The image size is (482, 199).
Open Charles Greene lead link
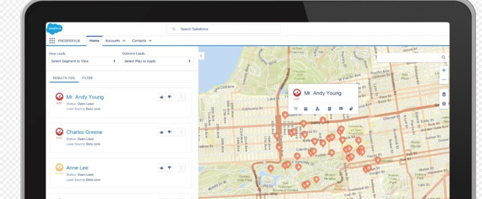(84, 132)
